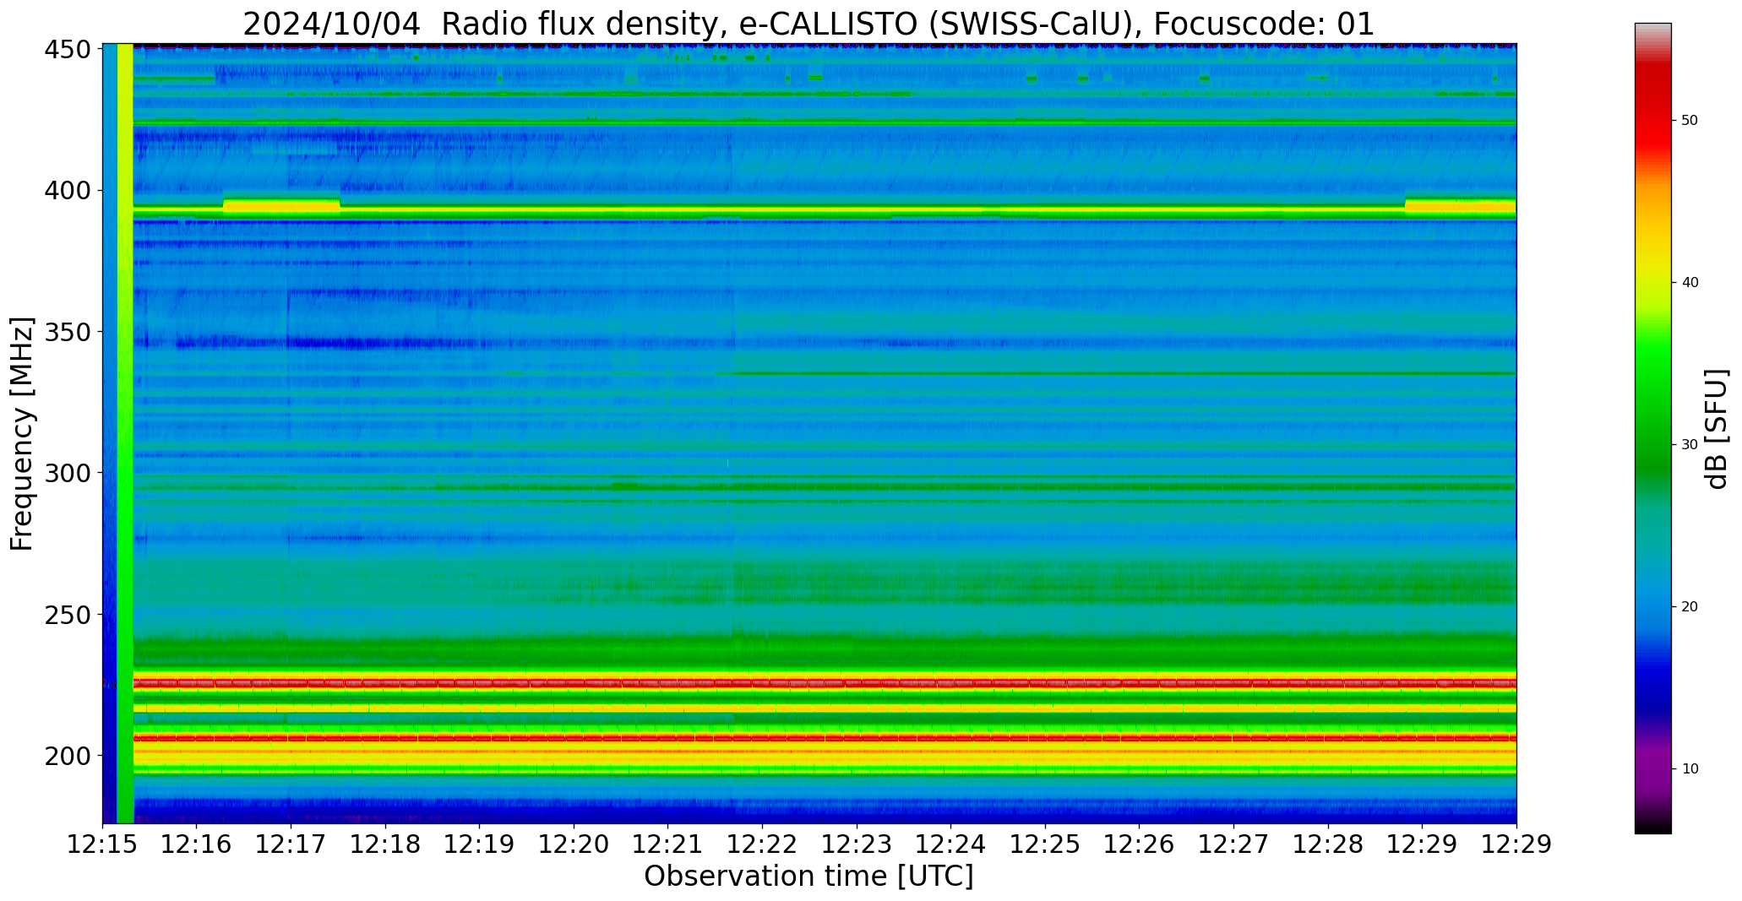This screenshot has width=1742, height=901.
Task: Click the 12:25 time tick label
Action: point(1045,844)
